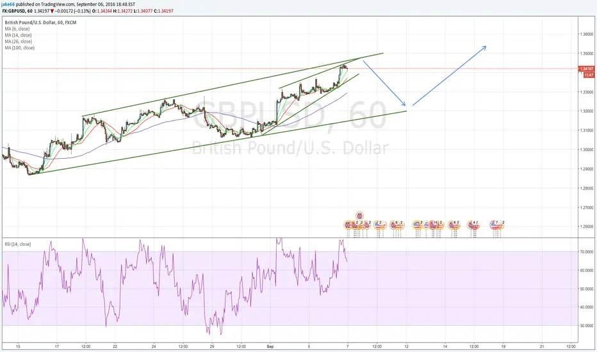
Task: Click the current price tag 1.34197
Action: click(586, 69)
